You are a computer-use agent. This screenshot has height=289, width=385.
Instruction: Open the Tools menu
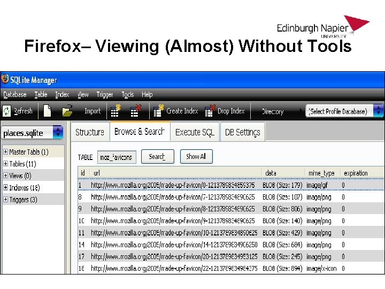128,95
